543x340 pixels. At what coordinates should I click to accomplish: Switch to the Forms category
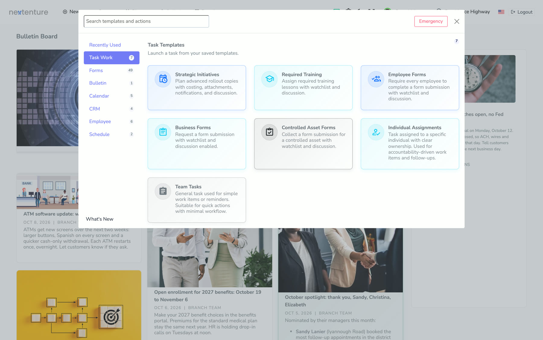pyautogui.click(x=112, y=70)
